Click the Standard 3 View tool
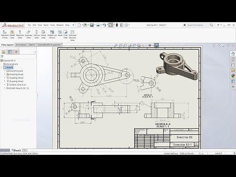 (4, 34)
